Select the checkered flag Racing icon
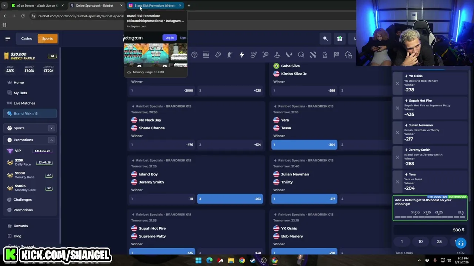474x266 pixels. click(337, 55)
